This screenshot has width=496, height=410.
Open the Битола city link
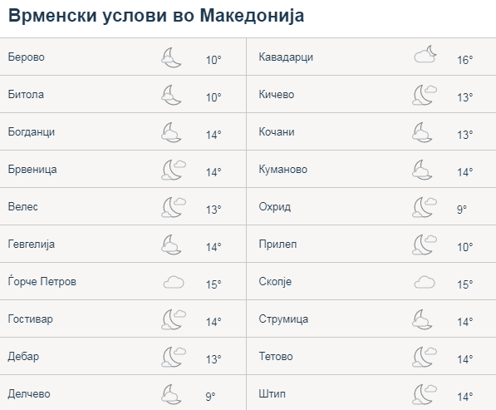pyautogui.click(x=26, y=94)
